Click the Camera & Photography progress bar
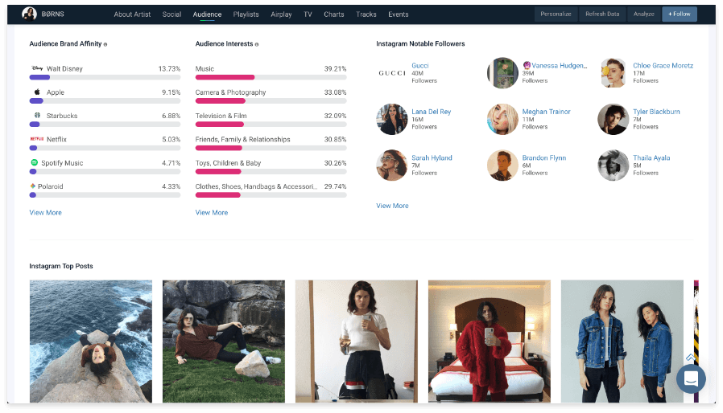The image size is (723, 413). pos(271,100)
